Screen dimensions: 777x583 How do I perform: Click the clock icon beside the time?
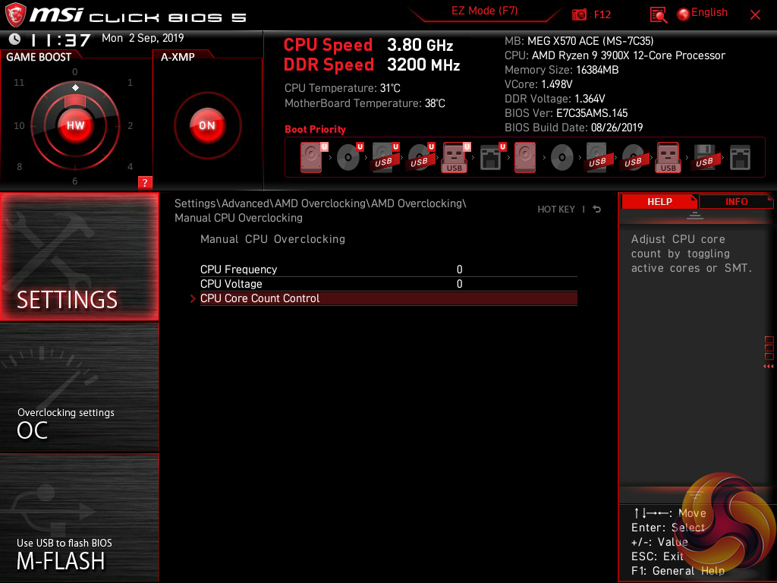click(15, 39)
